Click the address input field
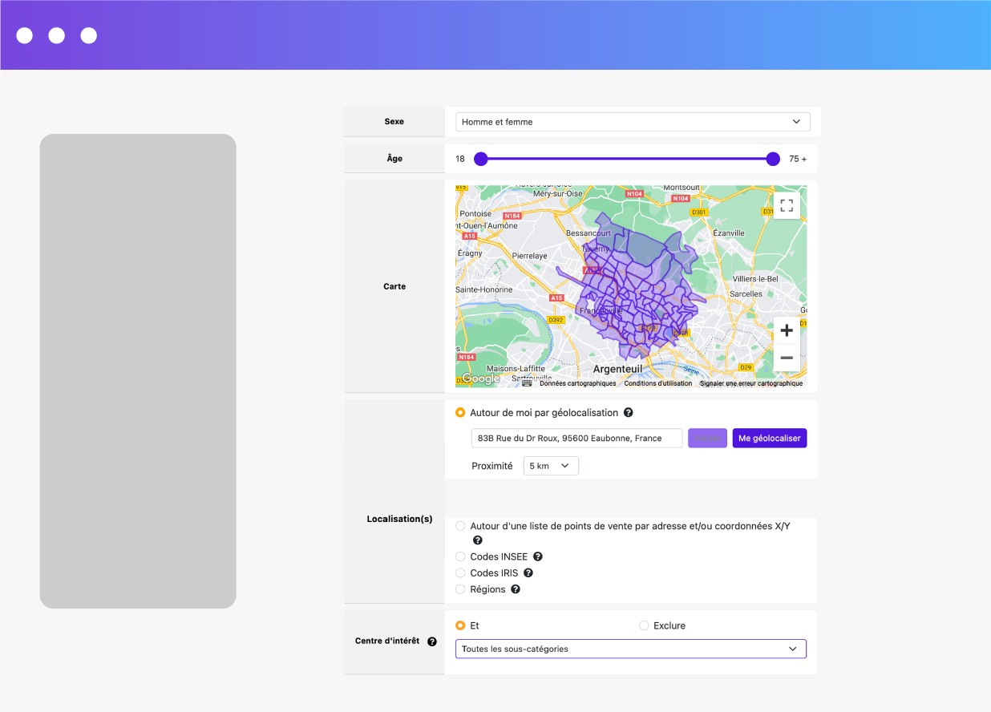991x712 pixels. pyautogui.click(x=577, y=438)
